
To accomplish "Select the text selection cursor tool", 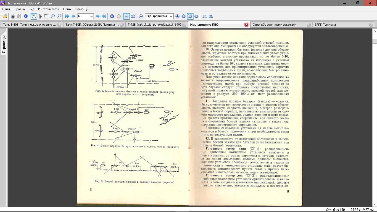I will click(x=40, y=16).
